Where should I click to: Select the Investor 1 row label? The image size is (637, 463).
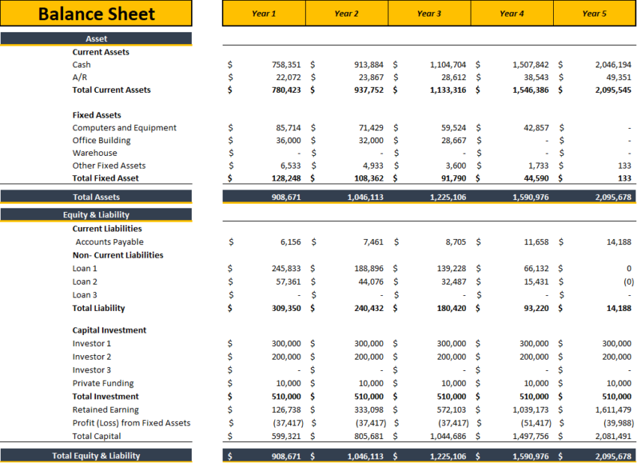point(91,344)
